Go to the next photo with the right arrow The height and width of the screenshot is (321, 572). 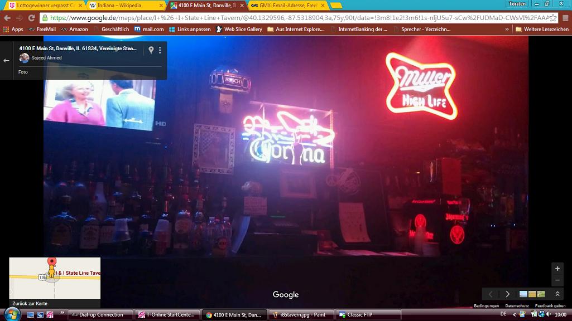(x=507, y=294)
